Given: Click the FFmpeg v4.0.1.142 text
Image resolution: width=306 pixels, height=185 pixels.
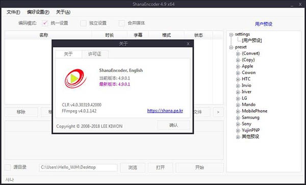Looking at the screenshot, I should 79,111.
